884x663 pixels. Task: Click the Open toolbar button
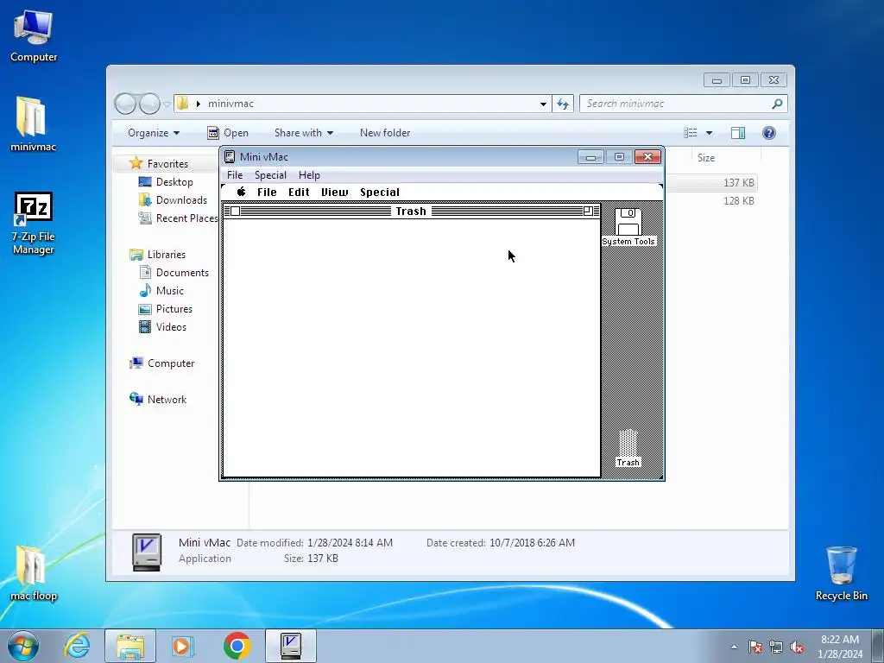pyautogui.click(x=228, y=133)
